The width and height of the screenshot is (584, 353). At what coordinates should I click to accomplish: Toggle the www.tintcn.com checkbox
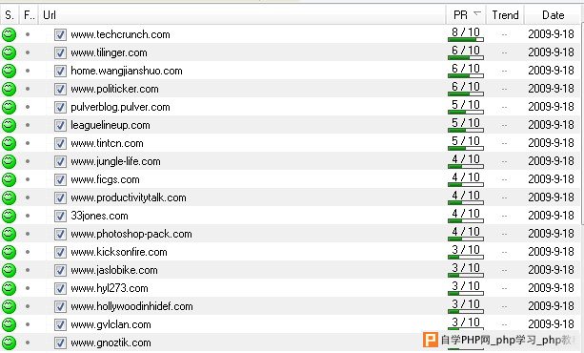pyautogui.click(x=60, y=143)
